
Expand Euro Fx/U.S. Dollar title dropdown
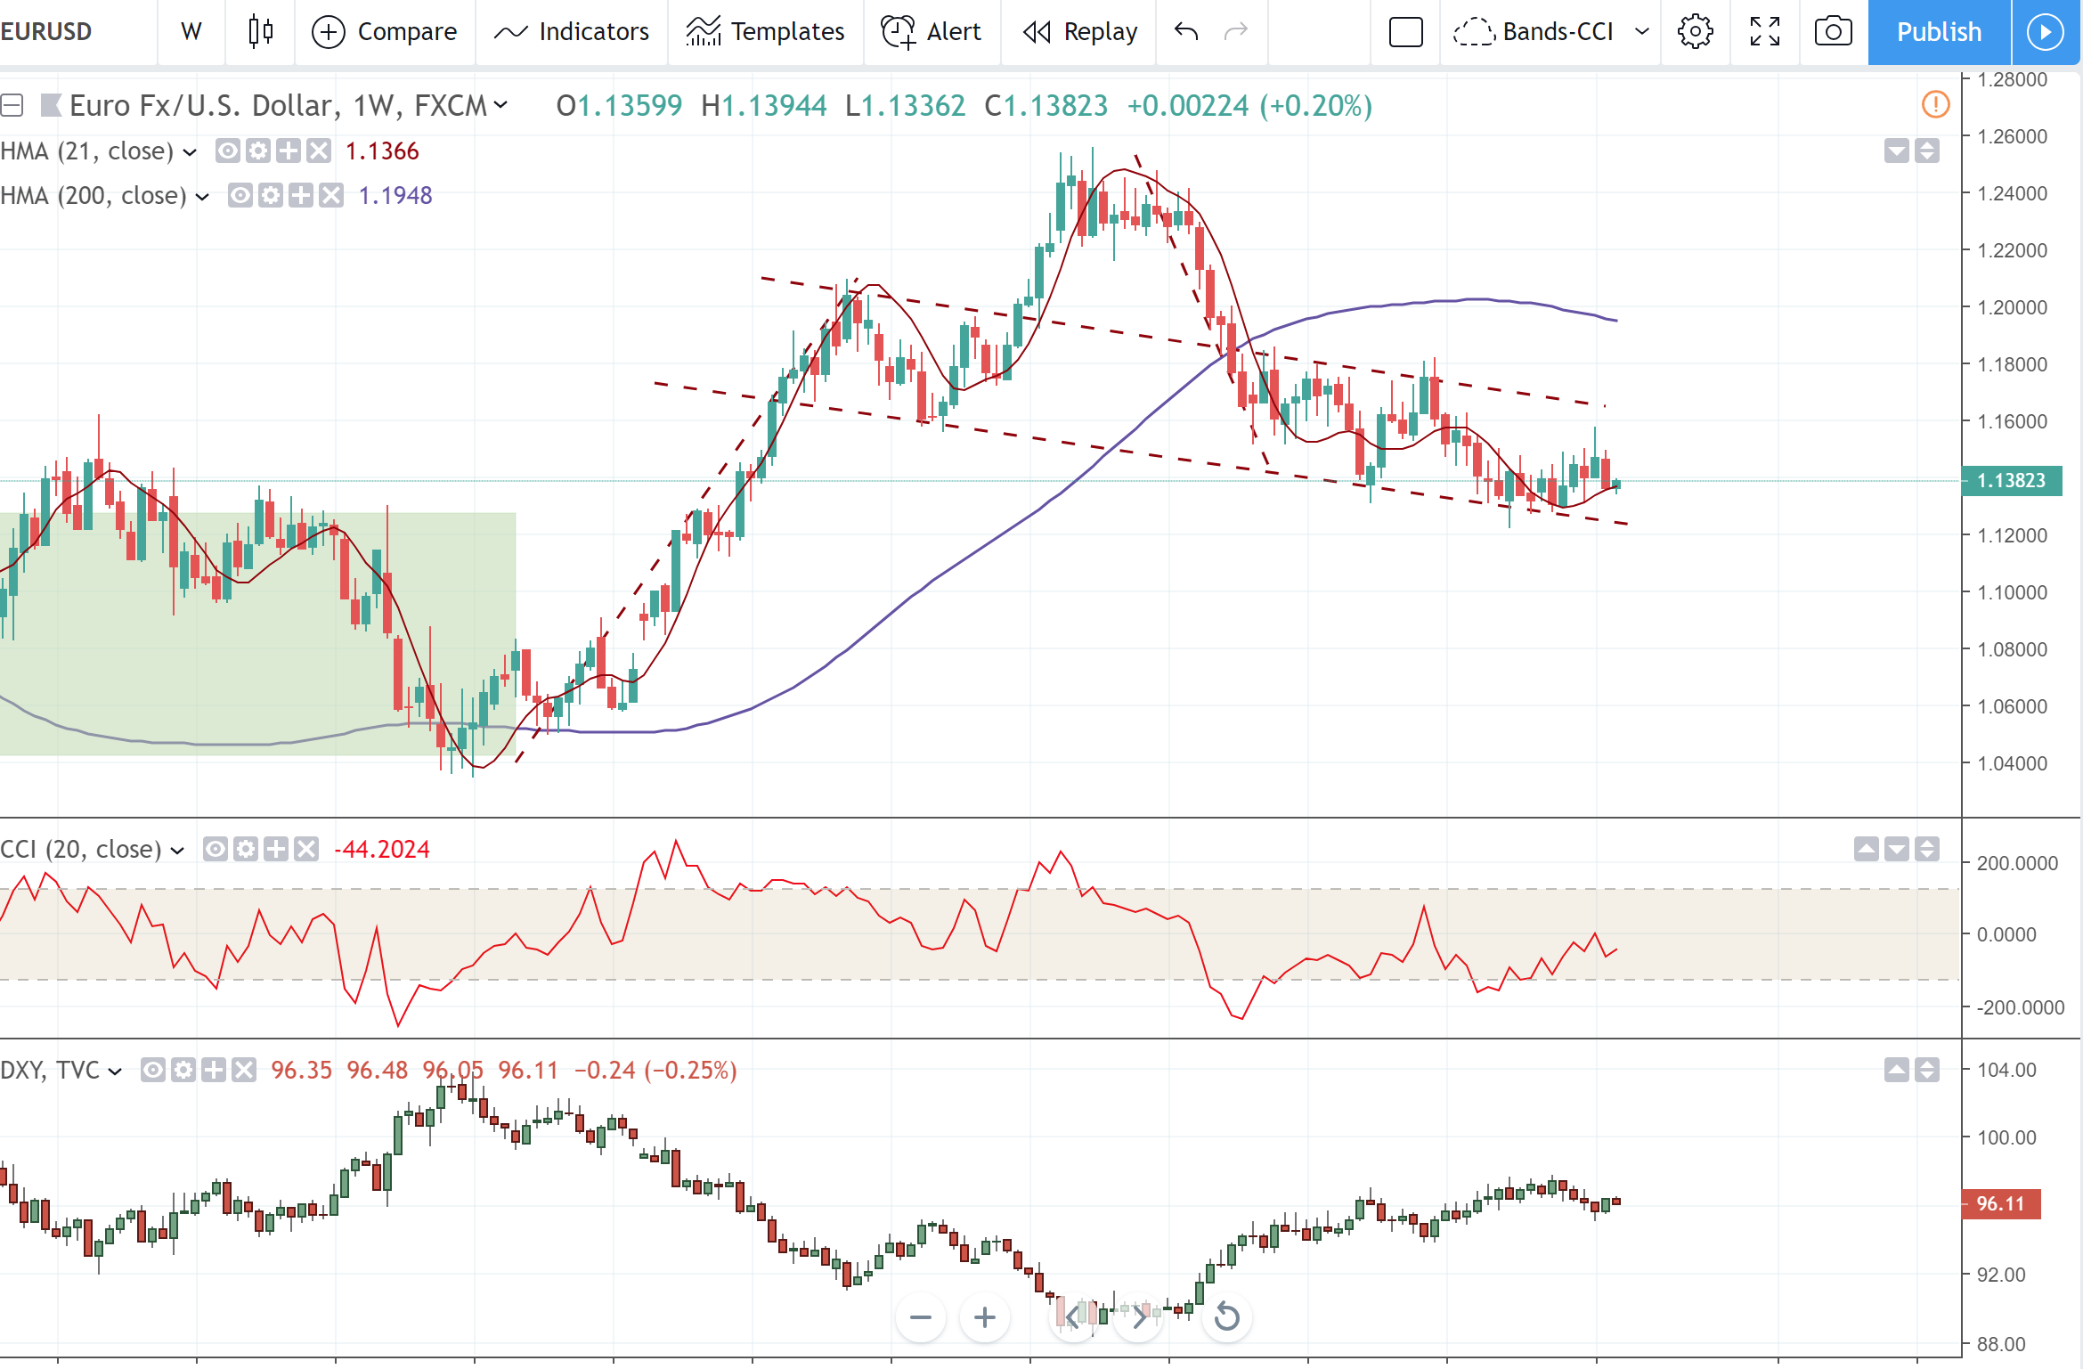(501, 105)
